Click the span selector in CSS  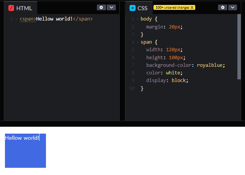(146, 42)
